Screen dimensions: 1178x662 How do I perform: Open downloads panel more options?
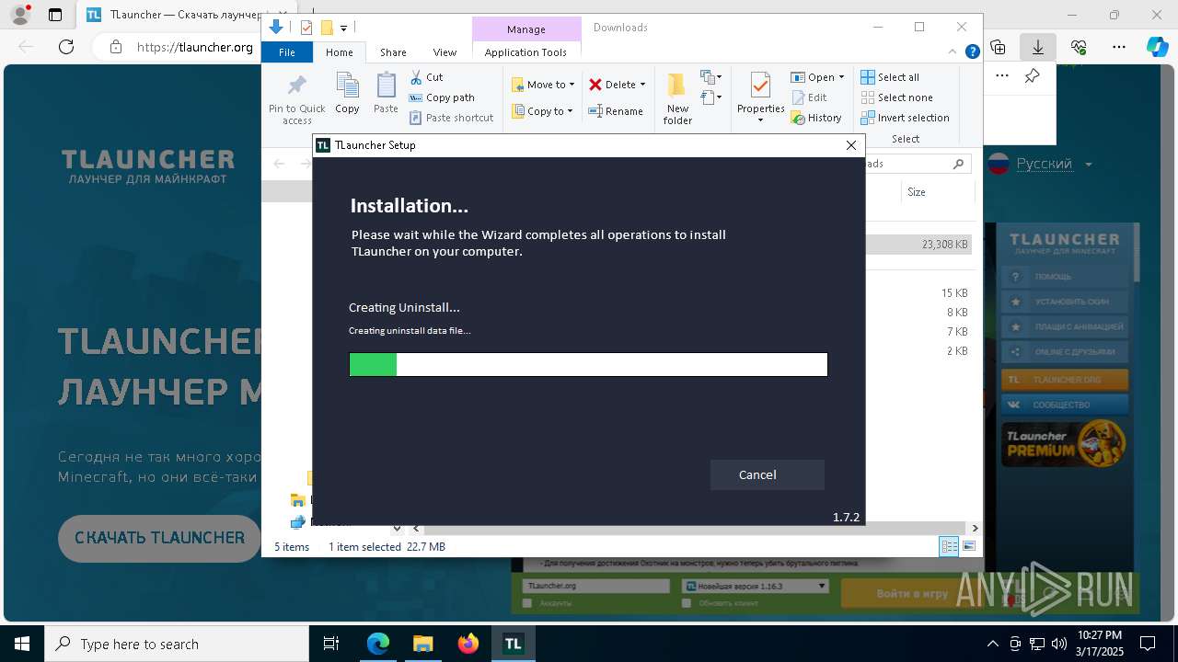click(x=1002, y=76)
